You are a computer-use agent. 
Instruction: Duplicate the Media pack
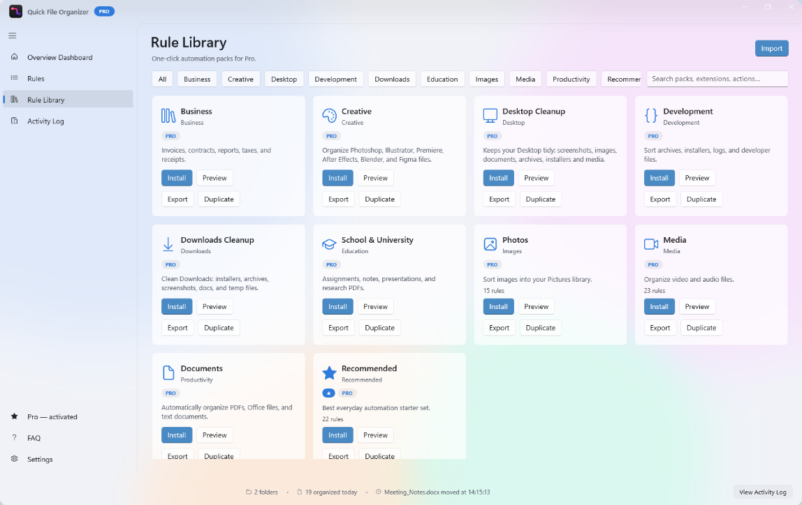[x=701, y=328]
